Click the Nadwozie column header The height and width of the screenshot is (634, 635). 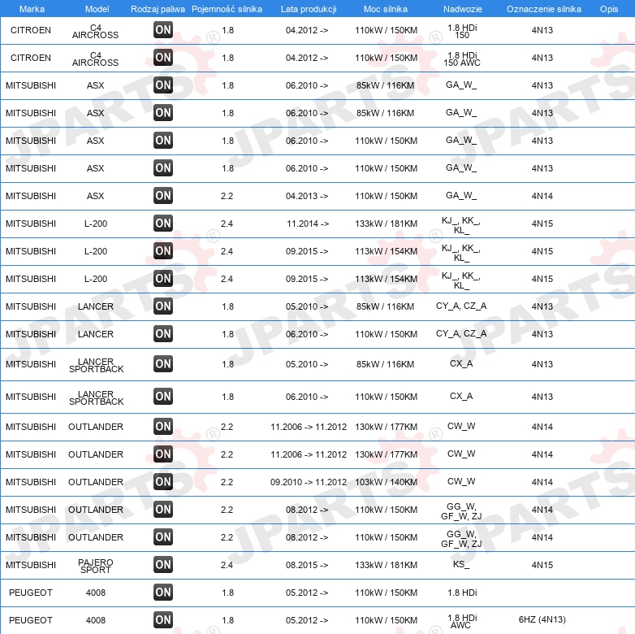[x=463, y=9]
